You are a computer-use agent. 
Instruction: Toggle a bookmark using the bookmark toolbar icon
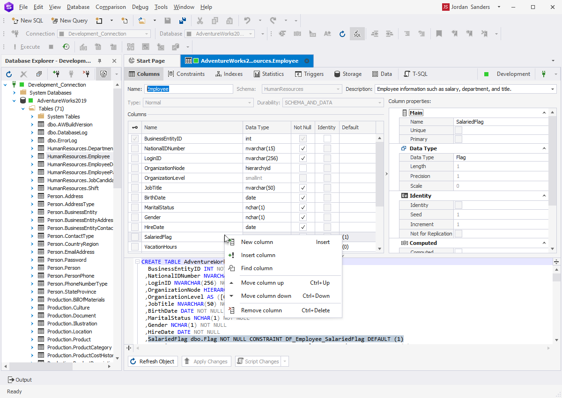pos(439,34)
